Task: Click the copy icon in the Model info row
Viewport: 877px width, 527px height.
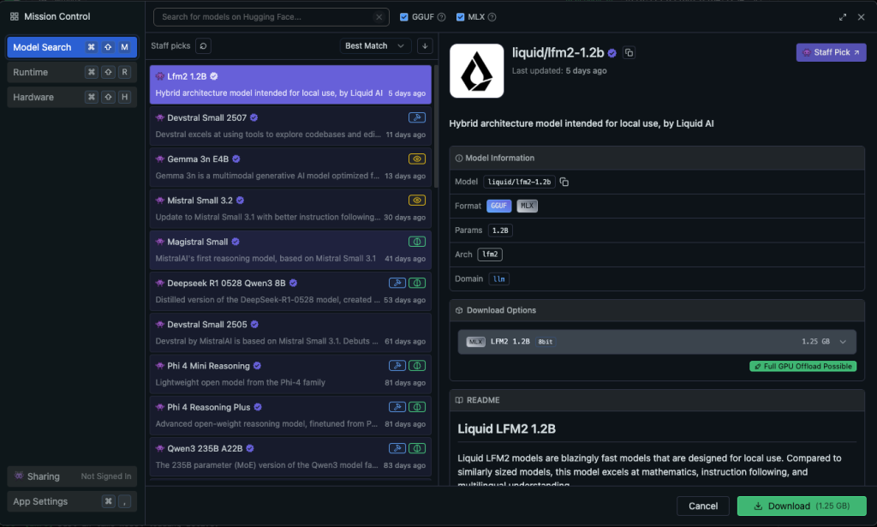Action: point(564,183)
